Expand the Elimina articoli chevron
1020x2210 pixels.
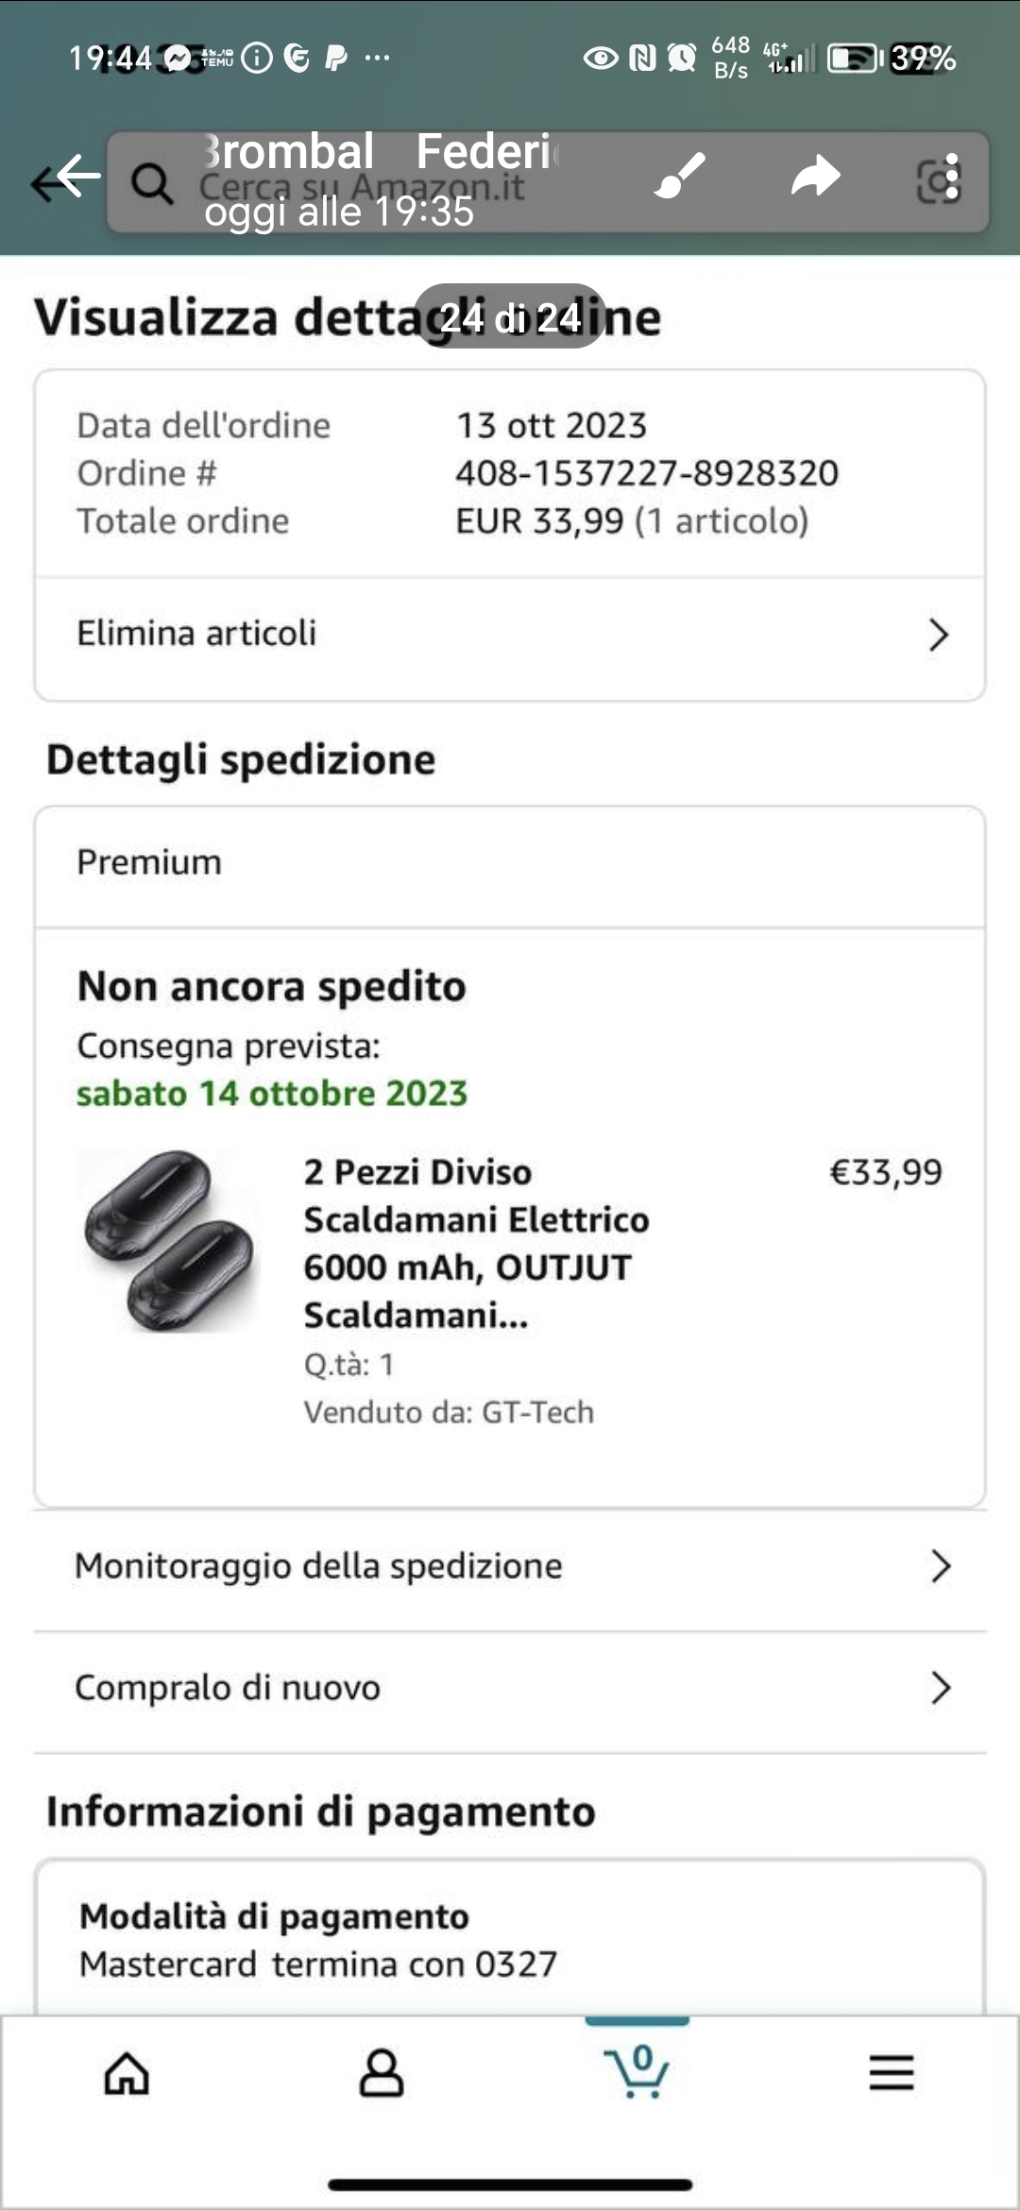click(x=938, y=635)
